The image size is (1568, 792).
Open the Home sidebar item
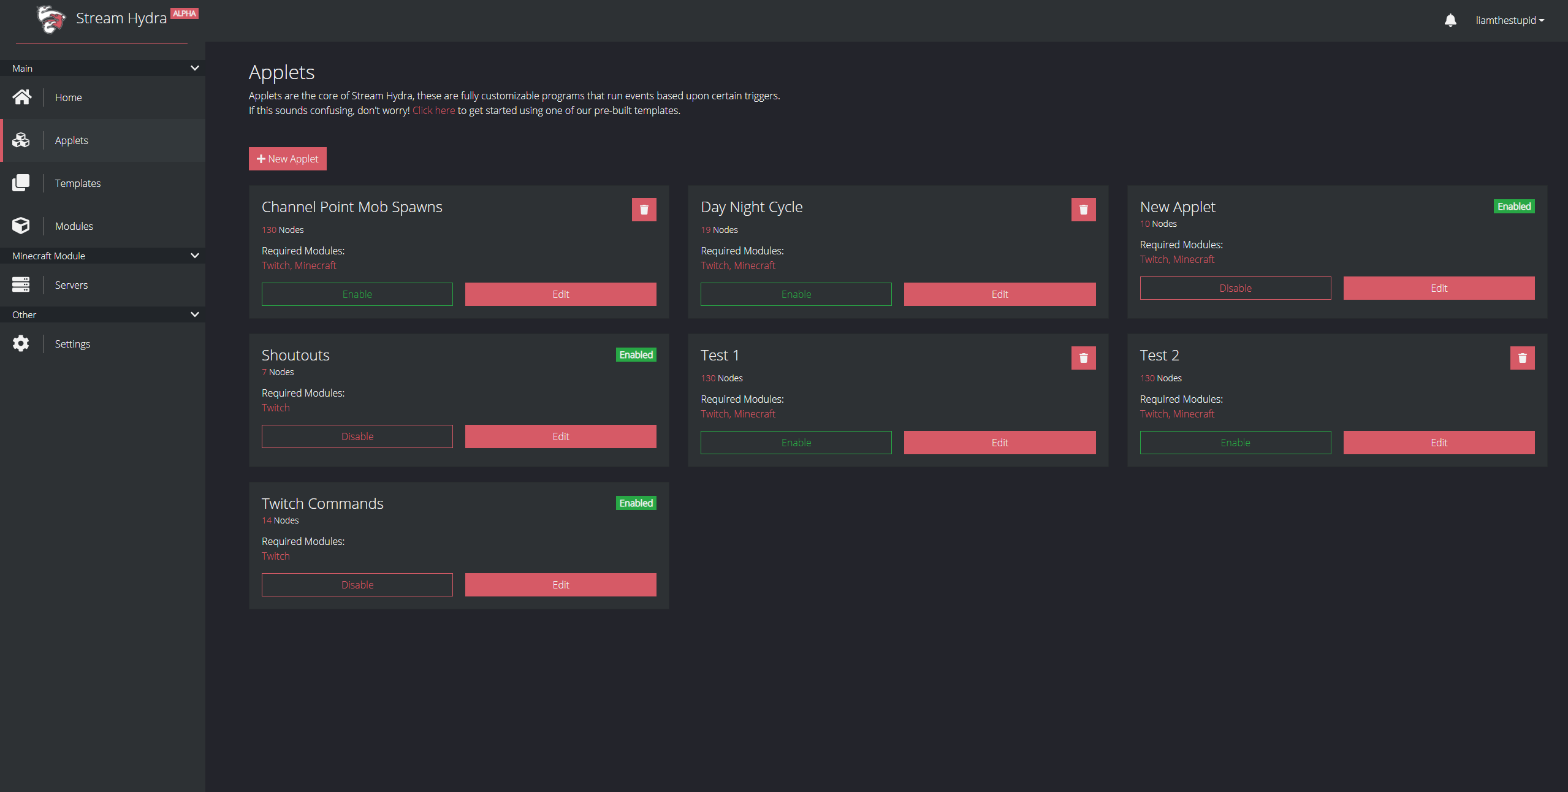coord(68,97)
